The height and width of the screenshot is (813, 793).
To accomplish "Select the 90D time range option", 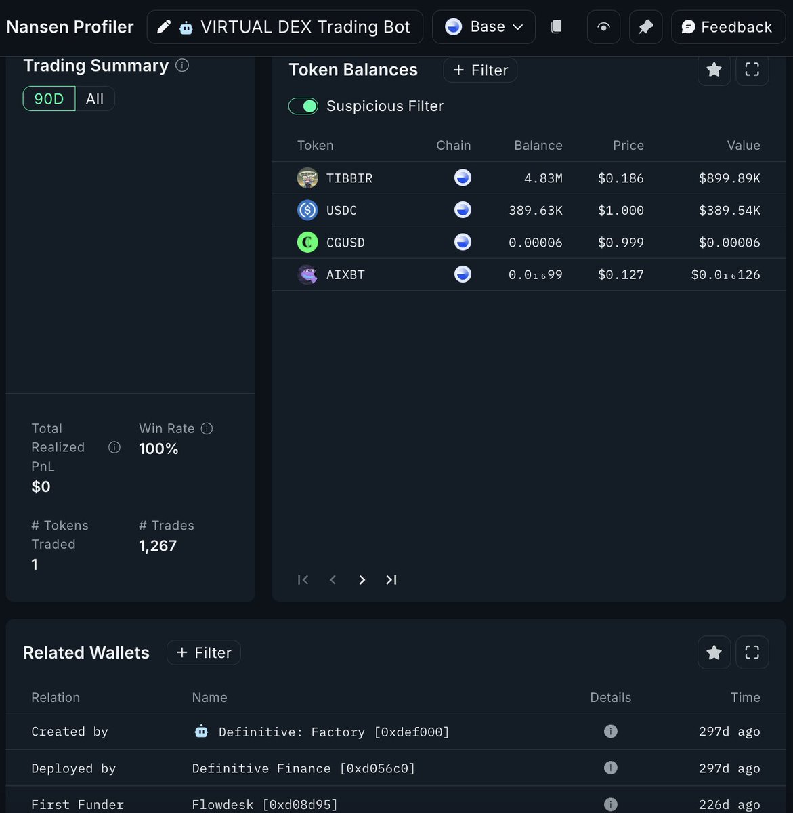I will pyautogui.click(x=48, y=98).
